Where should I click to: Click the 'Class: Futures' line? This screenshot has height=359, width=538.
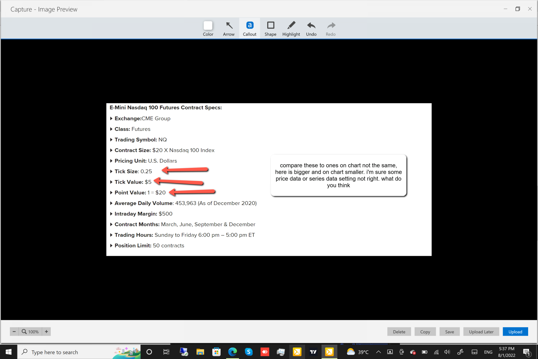[x=132, y=129]
